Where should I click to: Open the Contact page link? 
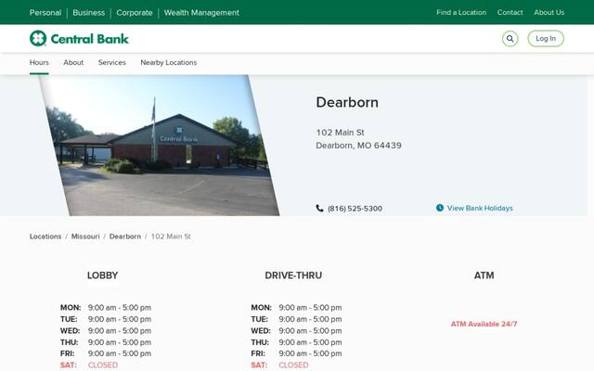[x=510, y=12]
